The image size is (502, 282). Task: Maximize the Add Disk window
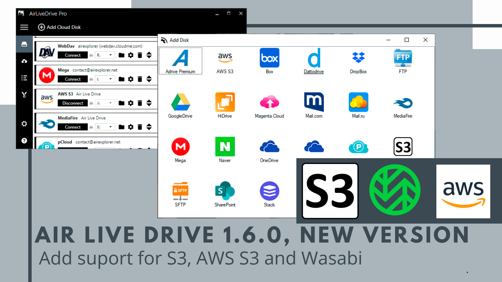pyautogui.click(x=407, y=40)
